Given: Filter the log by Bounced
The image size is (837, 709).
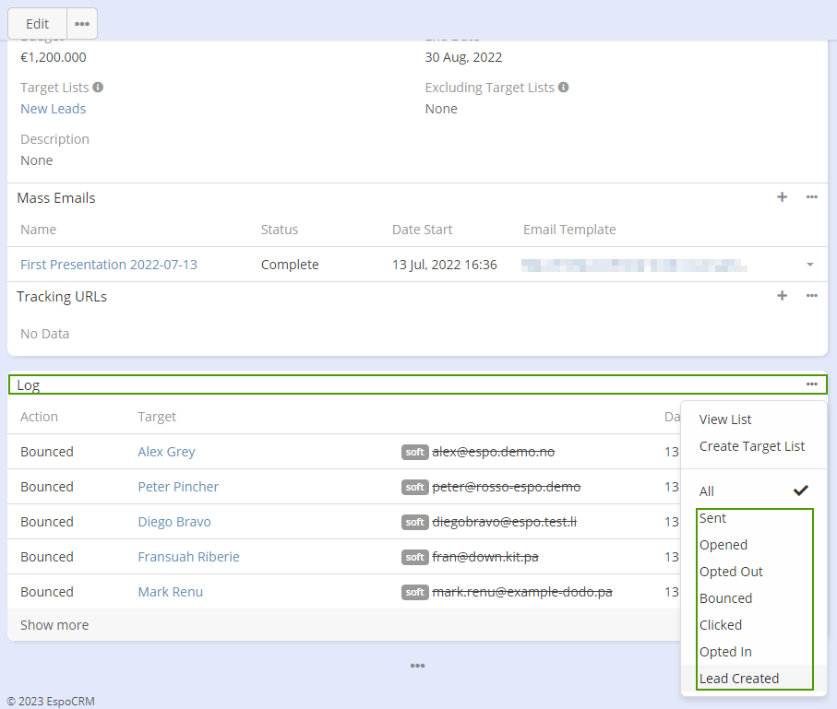Looking at the screenshot, I should [x=725, y=598].
